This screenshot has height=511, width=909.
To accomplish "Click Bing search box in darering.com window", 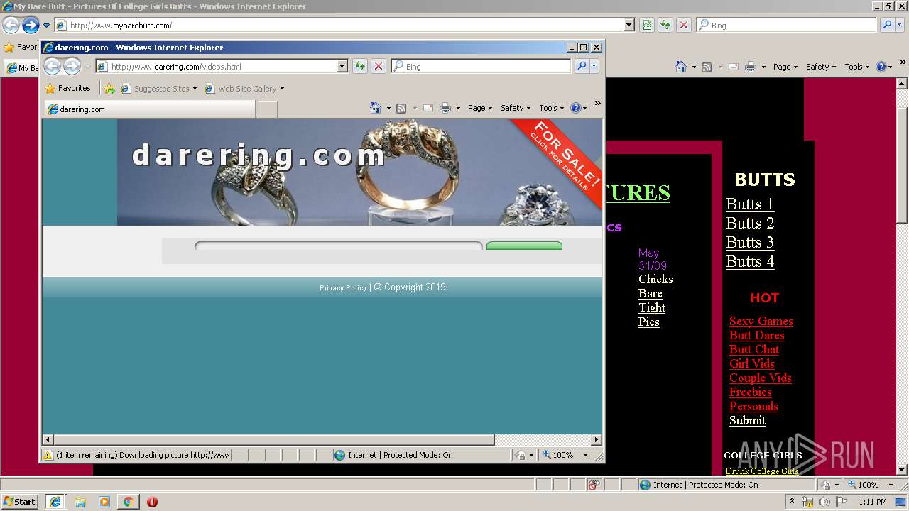I will coord(481,66).
